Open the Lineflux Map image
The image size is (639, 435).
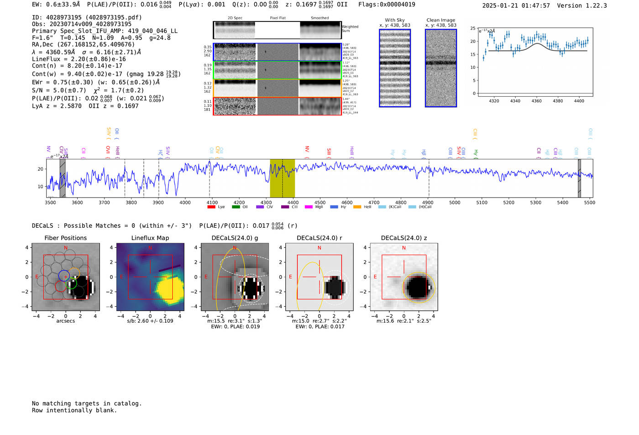[x=150, y=277]
